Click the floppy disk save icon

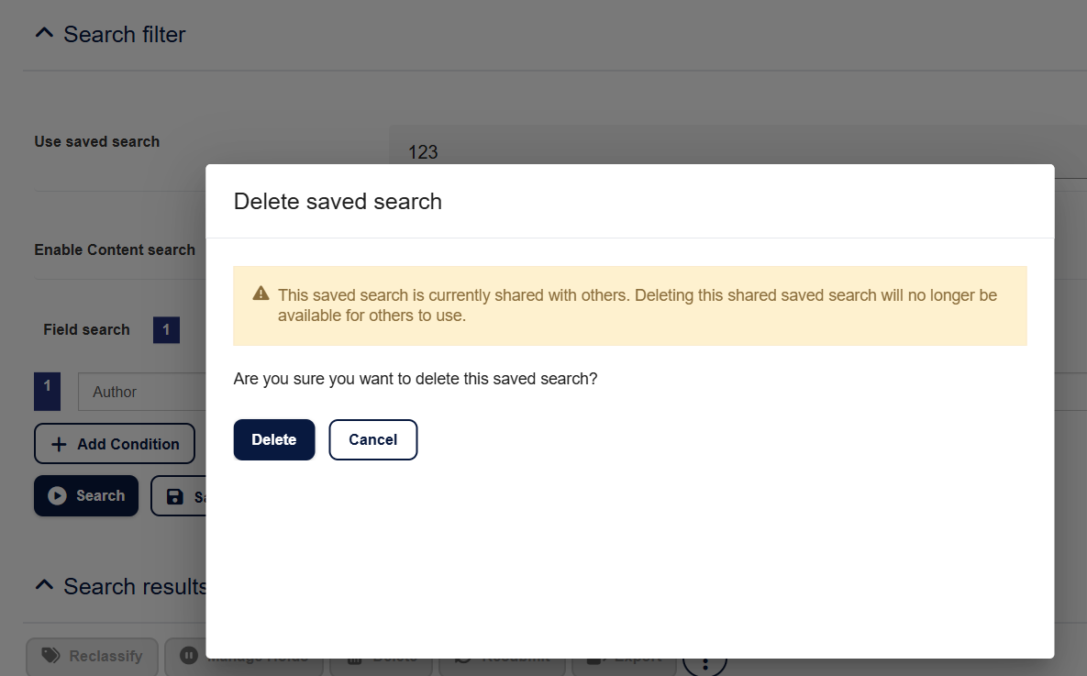(174, 496)
